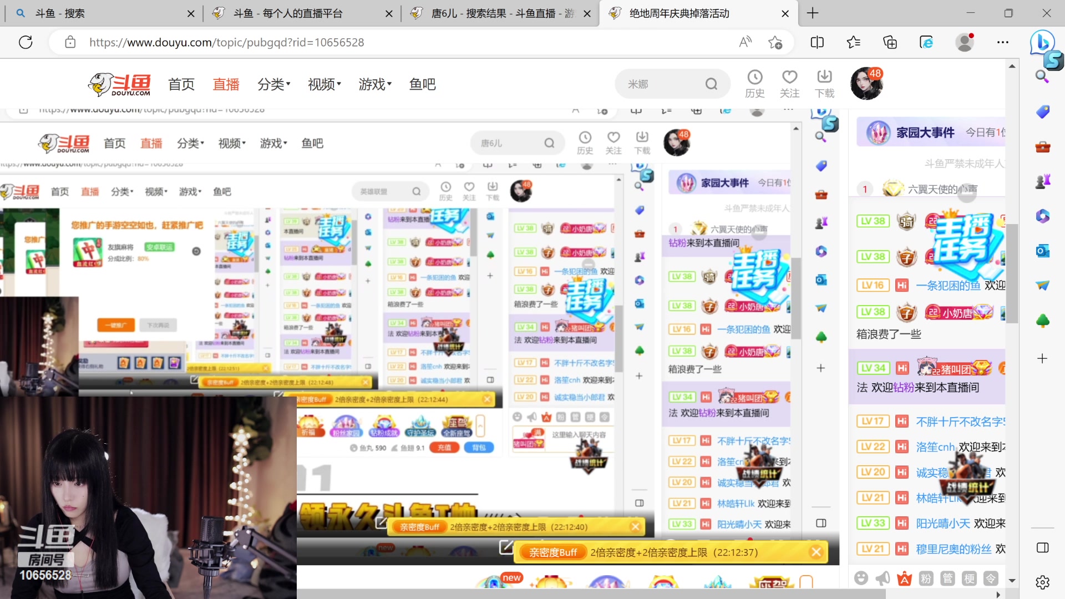The image size is (1065, 599).
Task: Click username 一条犯困的鱼 in chat
Action: click(x=948, y=285)
